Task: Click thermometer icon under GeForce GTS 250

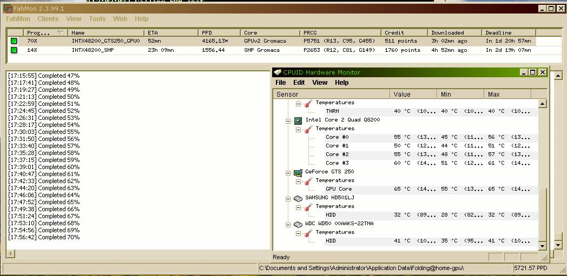Action: pyautogui.click(x=308, y=181)
